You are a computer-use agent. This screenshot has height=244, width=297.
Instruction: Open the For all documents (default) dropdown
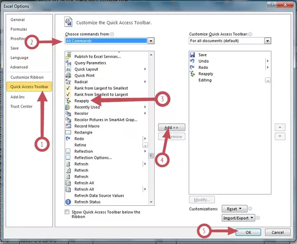[267, 41]
